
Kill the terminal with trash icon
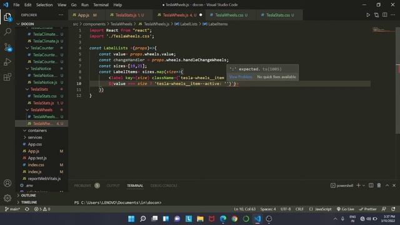coord(379,186)
